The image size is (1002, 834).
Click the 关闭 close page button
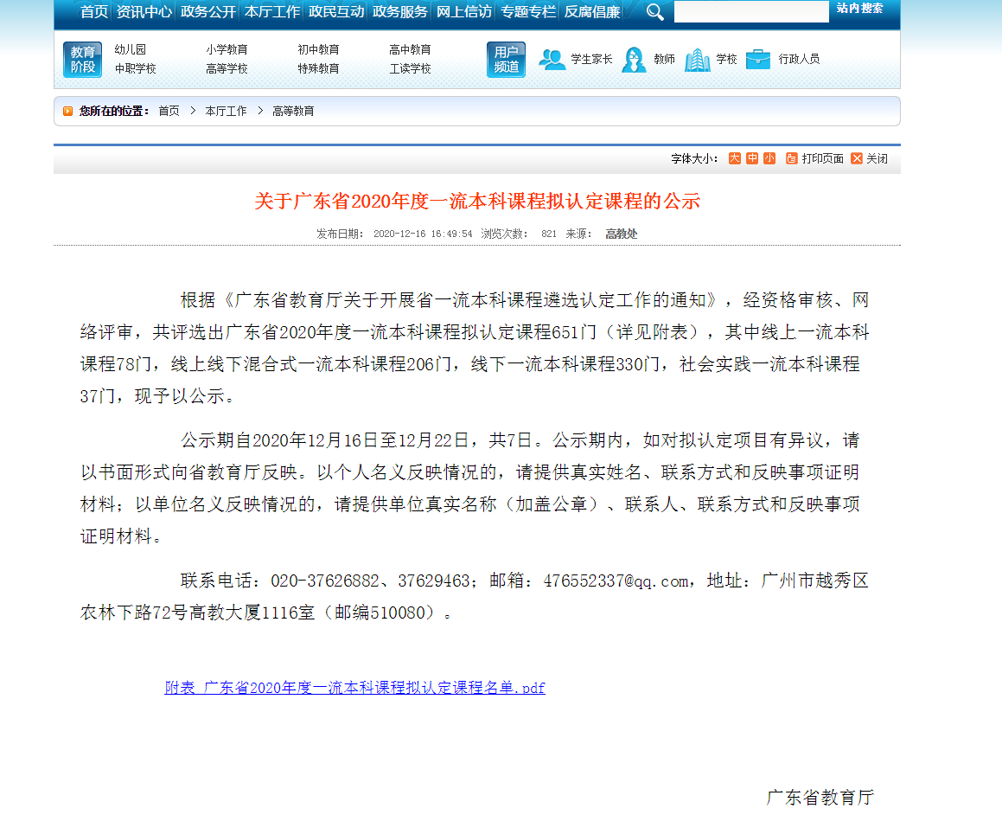coord(870,158)
